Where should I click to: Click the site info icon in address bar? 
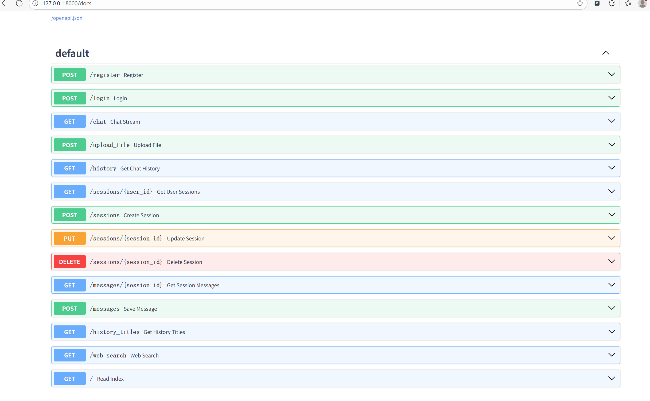36,3
